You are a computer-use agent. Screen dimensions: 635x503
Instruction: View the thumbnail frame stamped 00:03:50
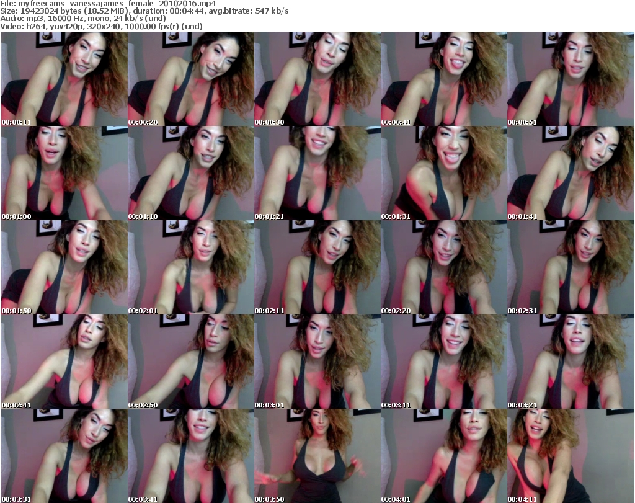tap(317, 456)
